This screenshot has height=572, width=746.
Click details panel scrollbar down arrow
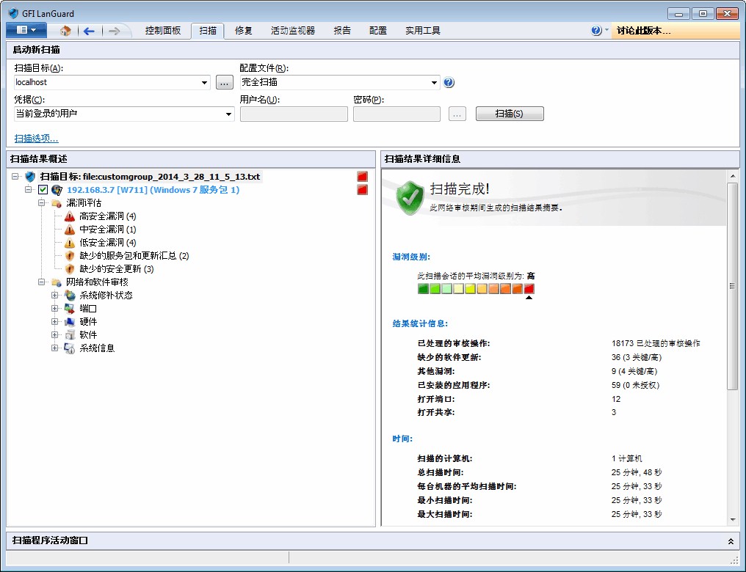pos(733,520)
